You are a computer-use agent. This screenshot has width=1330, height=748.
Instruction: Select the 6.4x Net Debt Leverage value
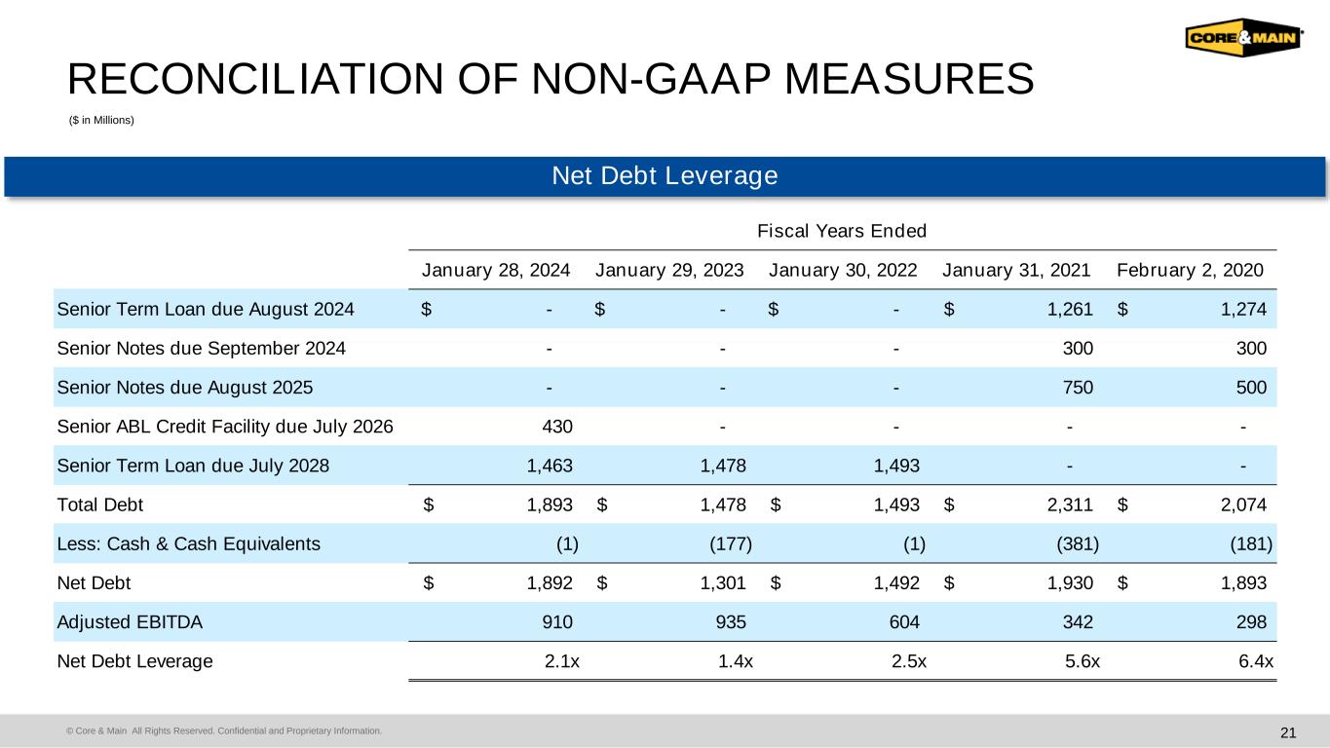[x=1253, y=661]
